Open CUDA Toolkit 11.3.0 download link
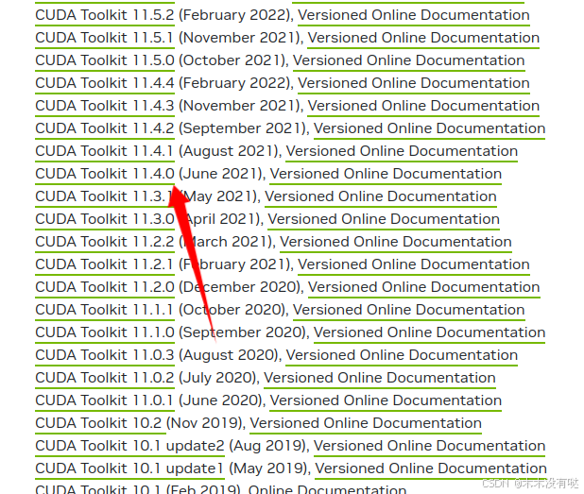Viewport: 584px width, 494px height. [x=105, y=220]
